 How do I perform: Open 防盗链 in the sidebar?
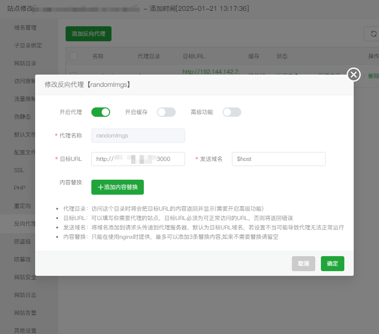[22, 242]
